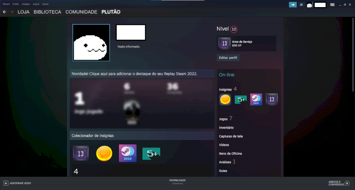Go to the COMUNIDADE tab

pyautogui.click(x=81, y=12)
